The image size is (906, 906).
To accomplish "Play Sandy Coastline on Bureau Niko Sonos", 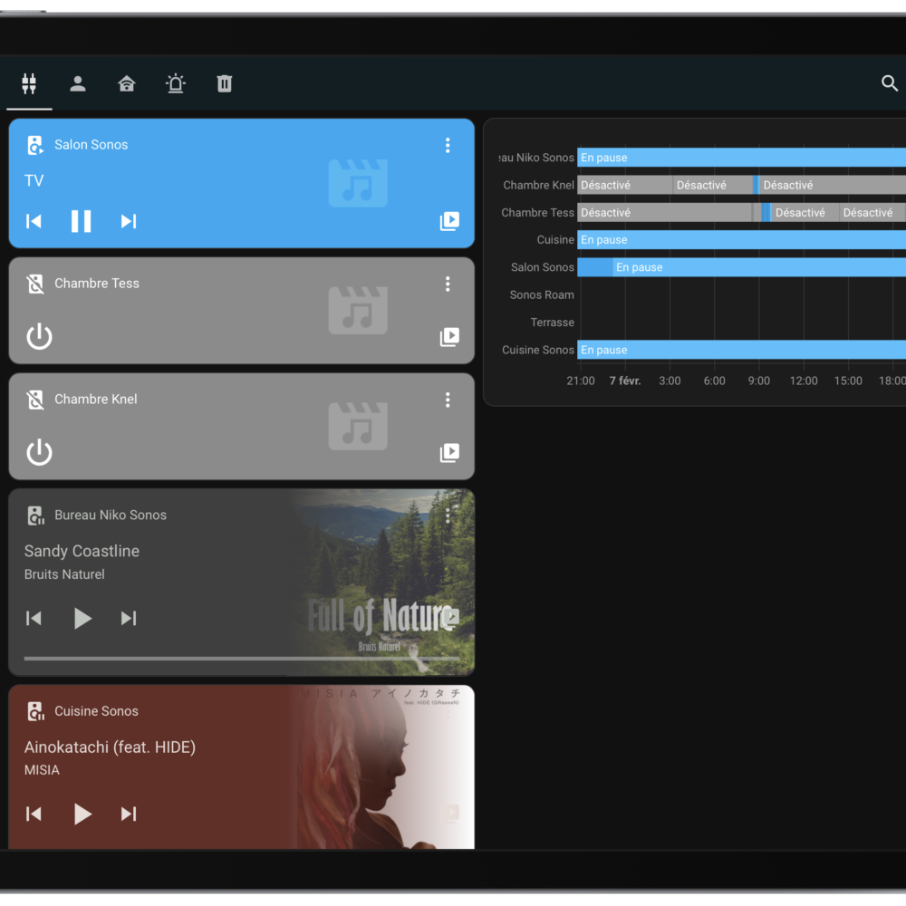I will click(x=82, y=618).
